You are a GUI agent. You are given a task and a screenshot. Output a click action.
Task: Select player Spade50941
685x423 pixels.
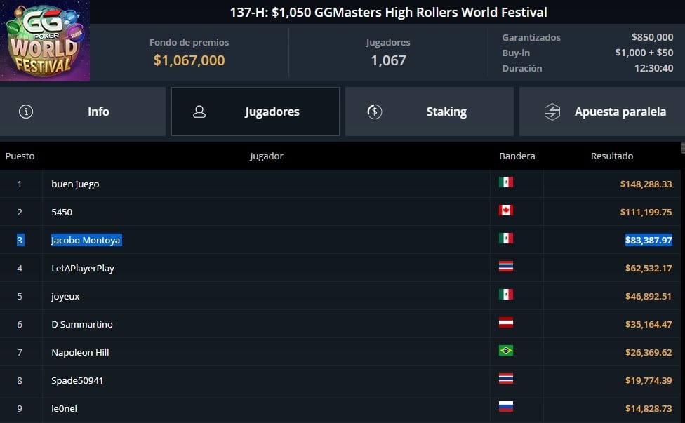(x=77, y=380)
